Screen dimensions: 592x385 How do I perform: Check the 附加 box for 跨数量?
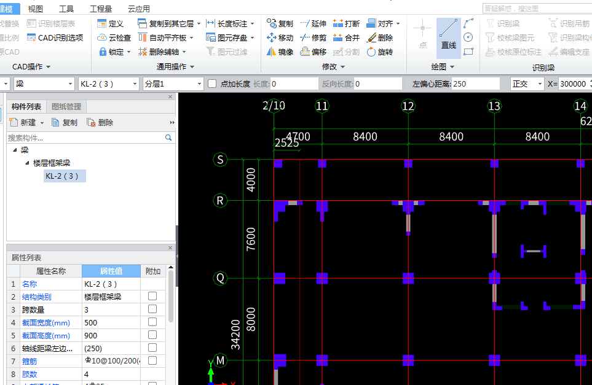(x=152, y=309)
